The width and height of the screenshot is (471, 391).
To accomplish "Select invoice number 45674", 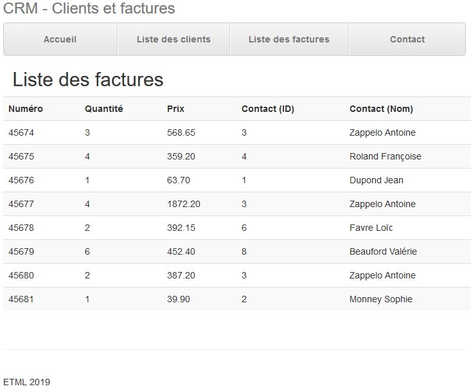I will 21,132.
